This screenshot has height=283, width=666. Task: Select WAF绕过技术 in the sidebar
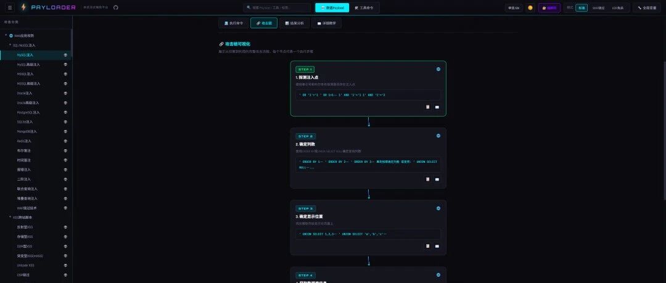27,208
